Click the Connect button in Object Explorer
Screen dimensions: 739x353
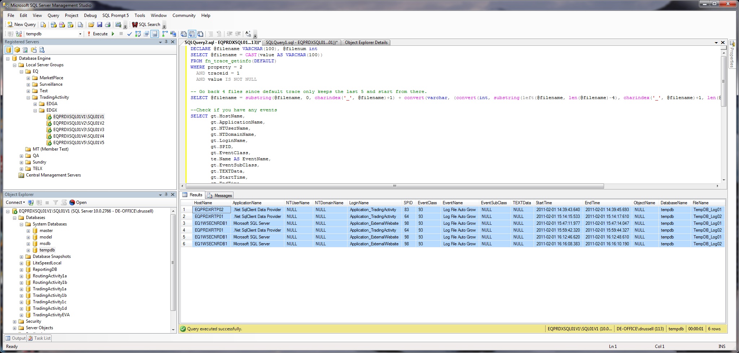click(x=14, y=202)
